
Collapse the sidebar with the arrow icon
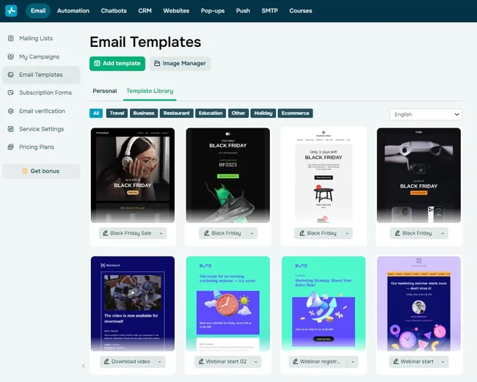[x=83, y=365]
